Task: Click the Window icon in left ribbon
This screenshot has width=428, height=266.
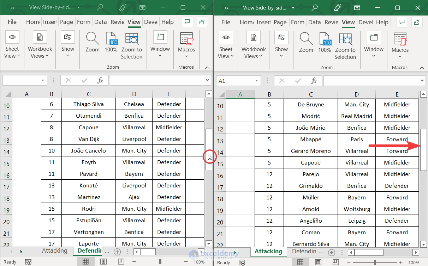Action: [160, 42]
